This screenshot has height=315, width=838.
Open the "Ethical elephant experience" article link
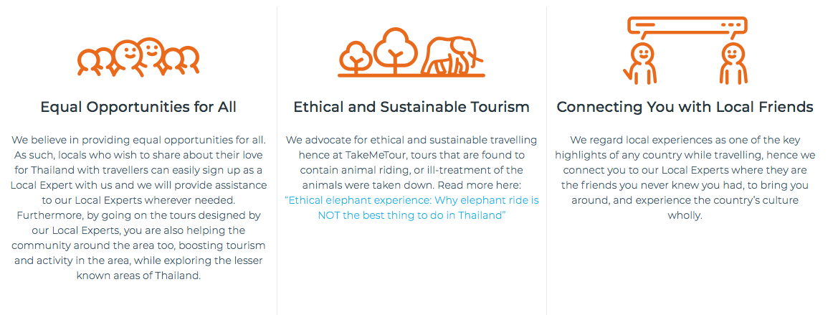coord(411,207)
